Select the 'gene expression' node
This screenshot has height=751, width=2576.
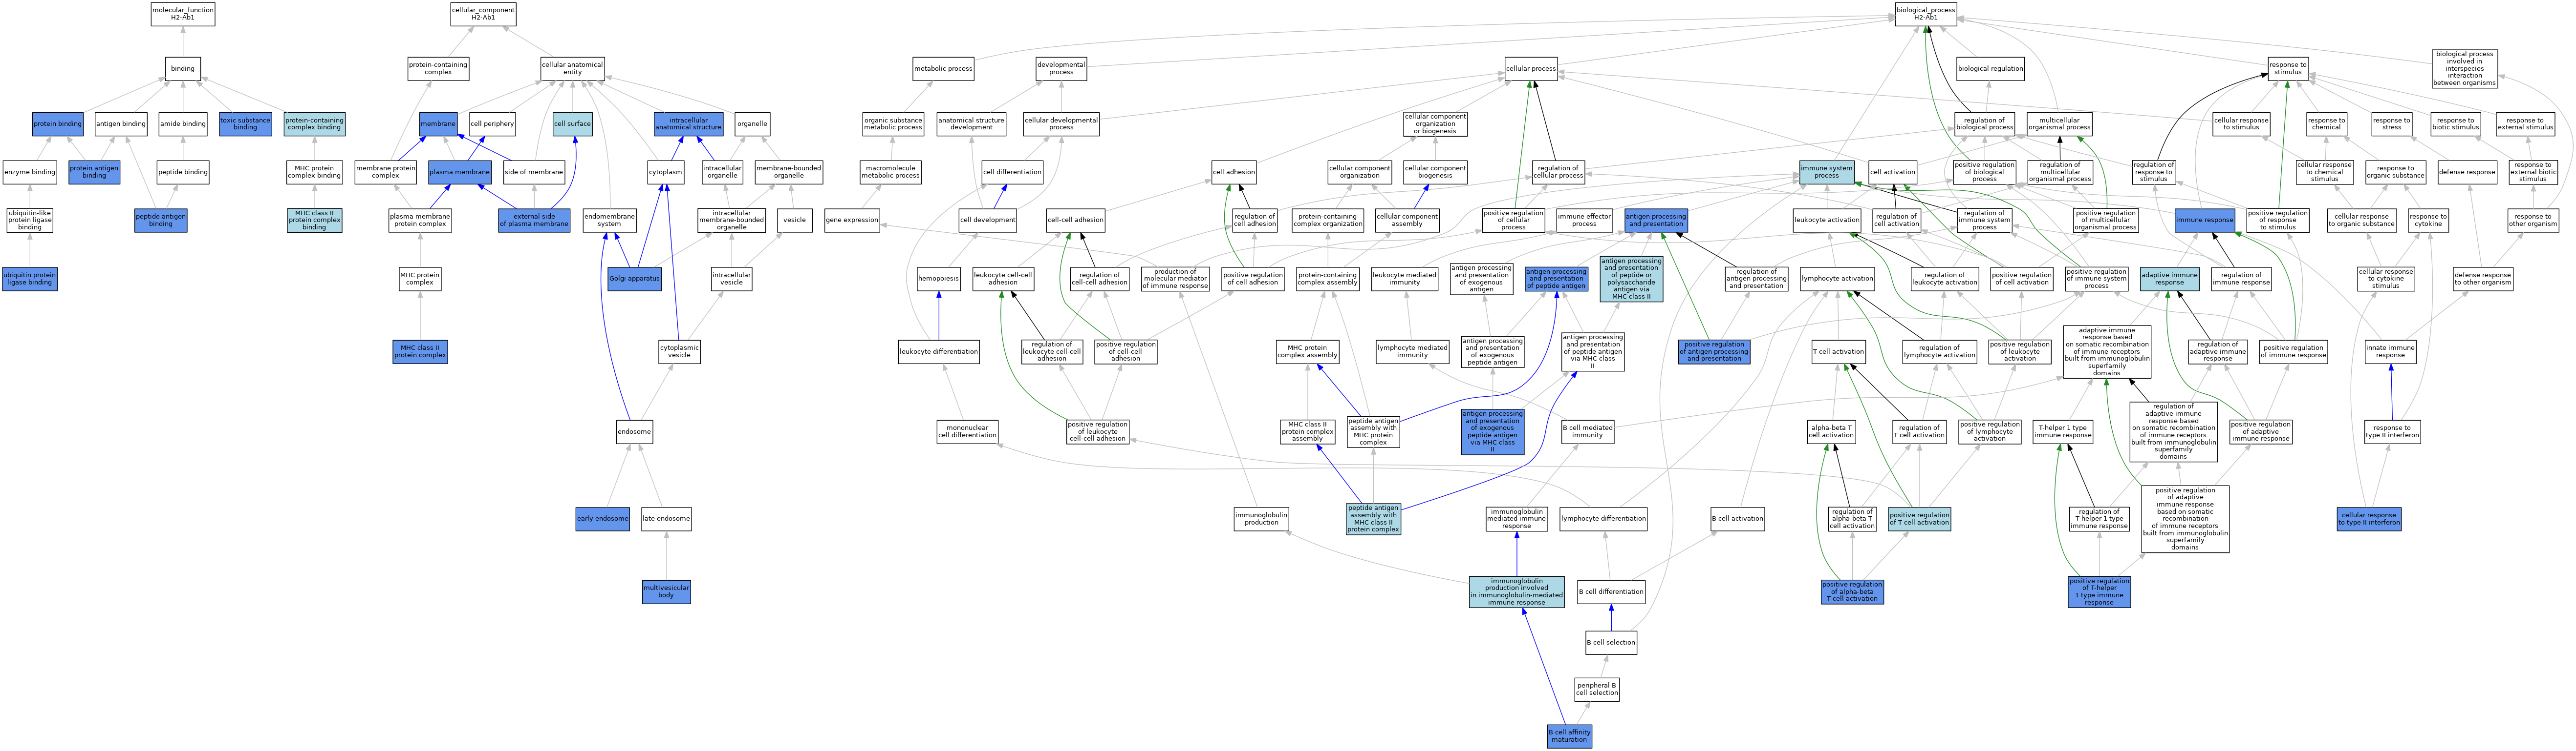(x=852, y=220)
